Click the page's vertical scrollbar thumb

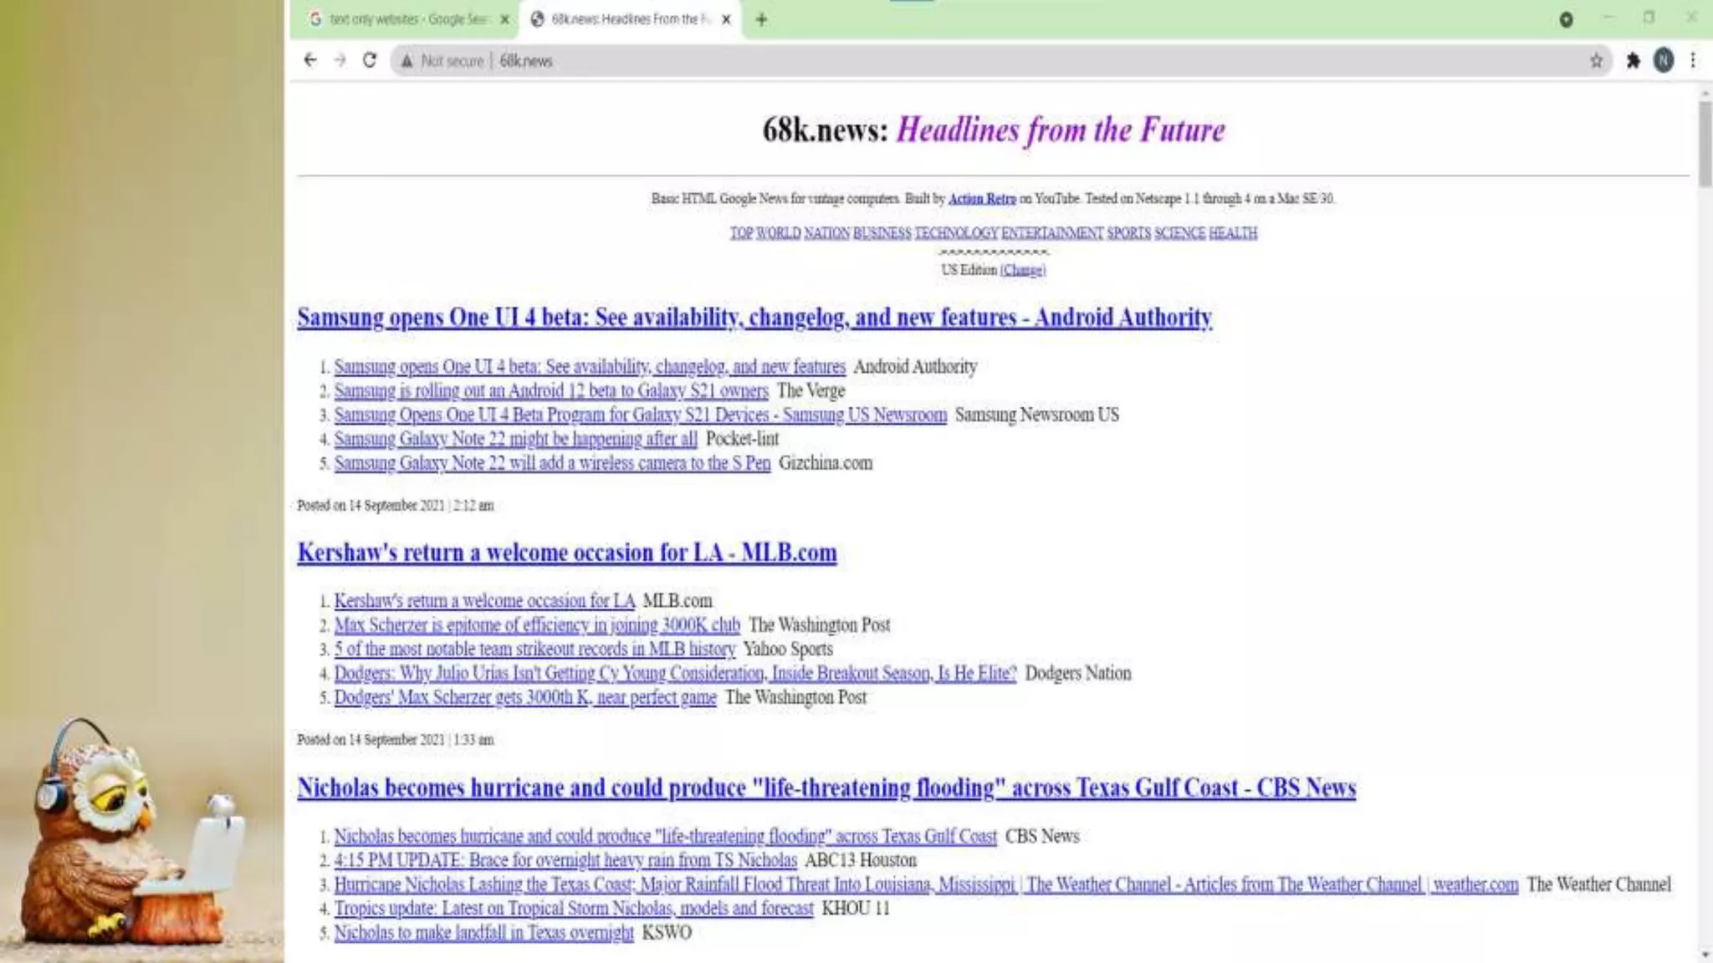pos(1705,142)
